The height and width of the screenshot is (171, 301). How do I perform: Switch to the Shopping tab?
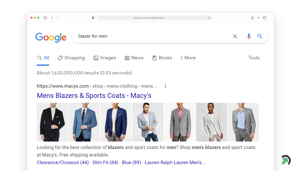(71, 58)
